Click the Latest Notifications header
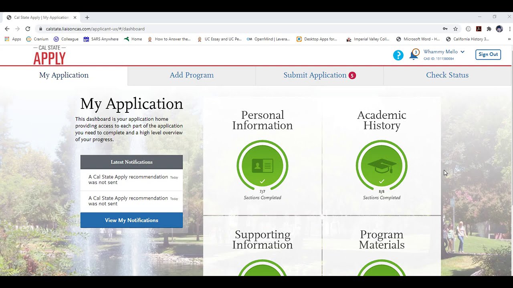The width and height of the screenshot is (513, 288). tap(131, 162)
